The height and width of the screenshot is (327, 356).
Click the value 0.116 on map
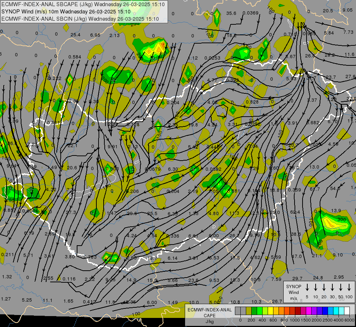[69, 279]
